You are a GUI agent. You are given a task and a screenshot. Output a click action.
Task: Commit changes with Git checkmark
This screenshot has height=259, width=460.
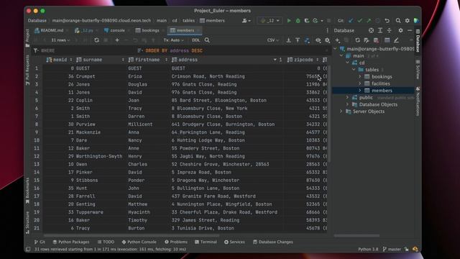(x=359, y=21)
